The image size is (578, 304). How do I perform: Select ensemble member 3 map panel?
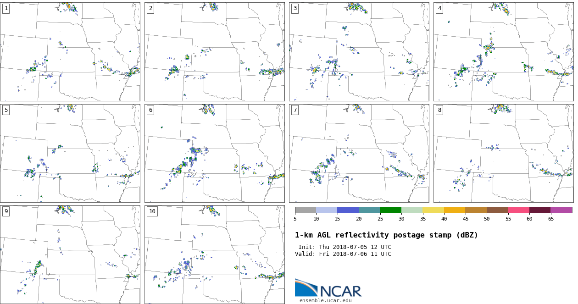point(359,51)
